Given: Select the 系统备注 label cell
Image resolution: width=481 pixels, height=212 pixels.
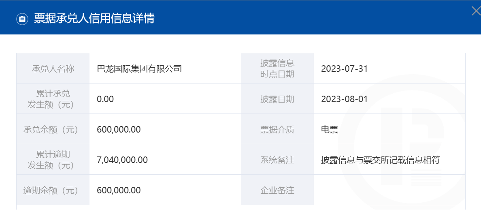Looking at the screenshot, I should [x=277, y=160].
